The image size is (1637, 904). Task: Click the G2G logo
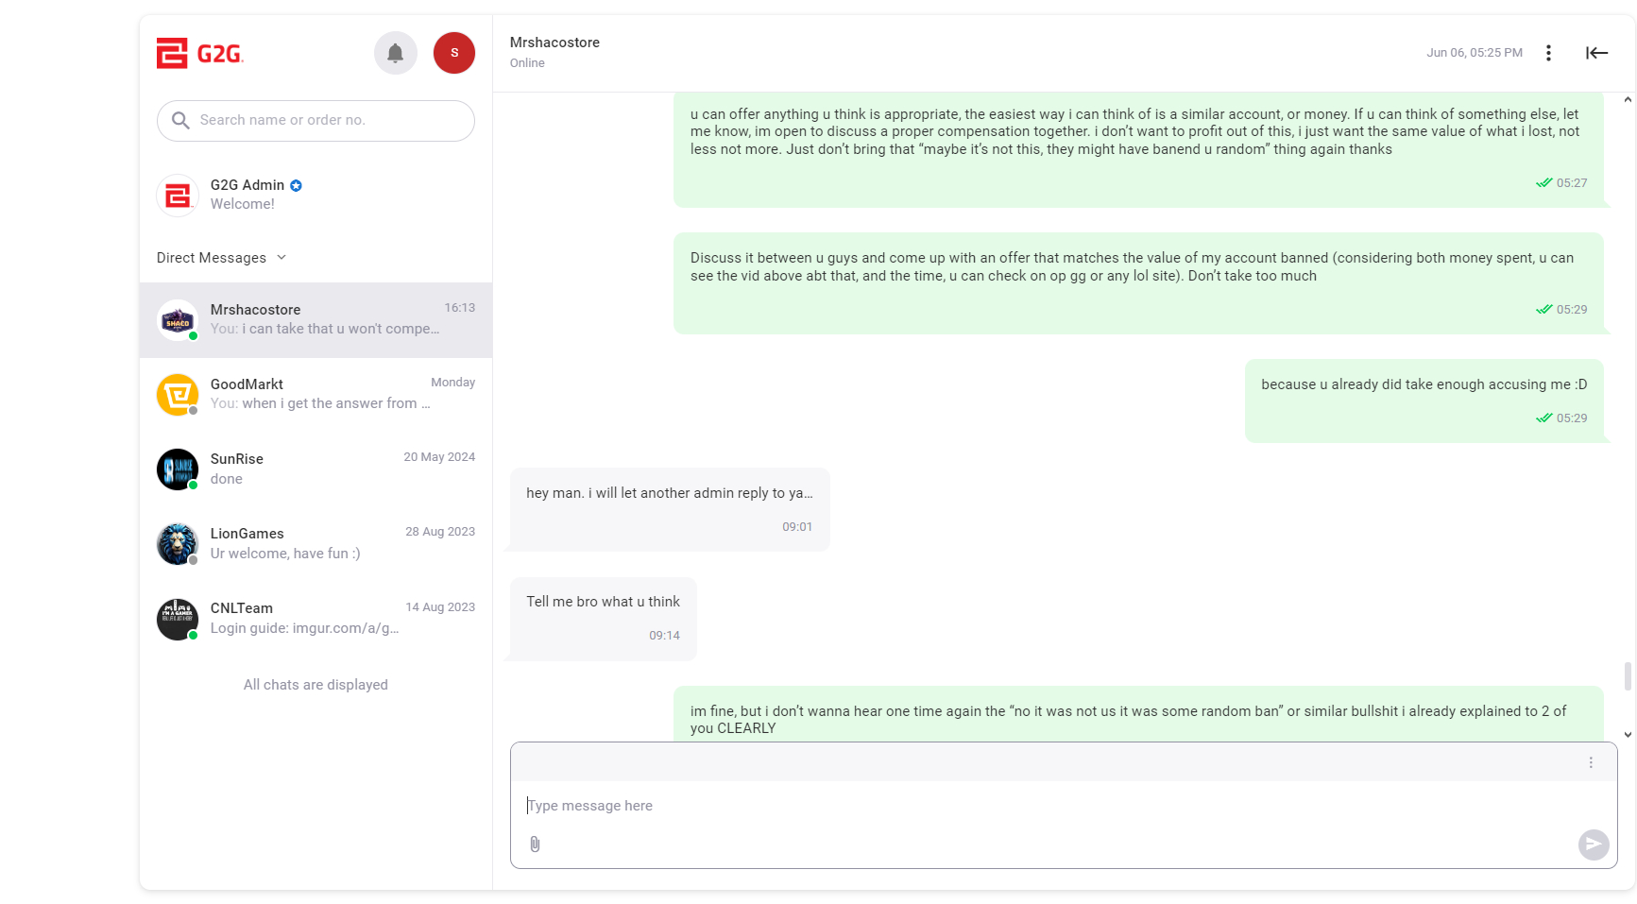pyautogui.click(x=199, y=54)
